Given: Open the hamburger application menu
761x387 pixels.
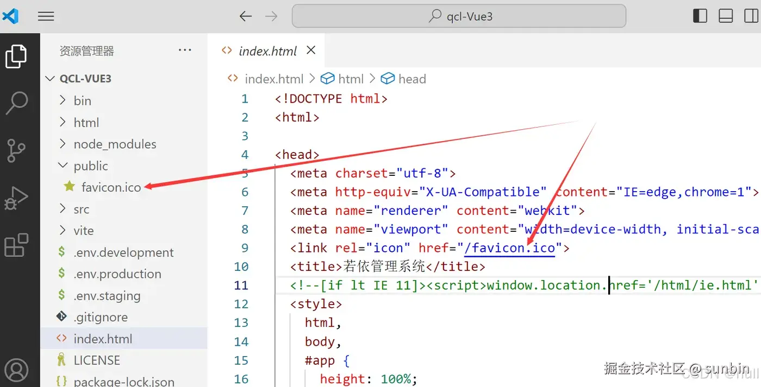Looking at the screenshot, I should click(x=46, y=16).
